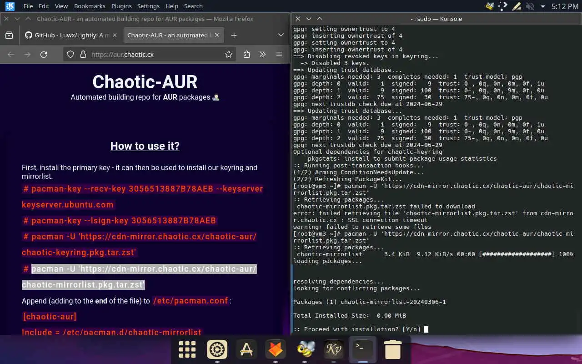Click Packages (1) chaotic-mirrorlist line in Konsole
The height and width of the screenshot is (364, 582).
[x=370, y=302]
